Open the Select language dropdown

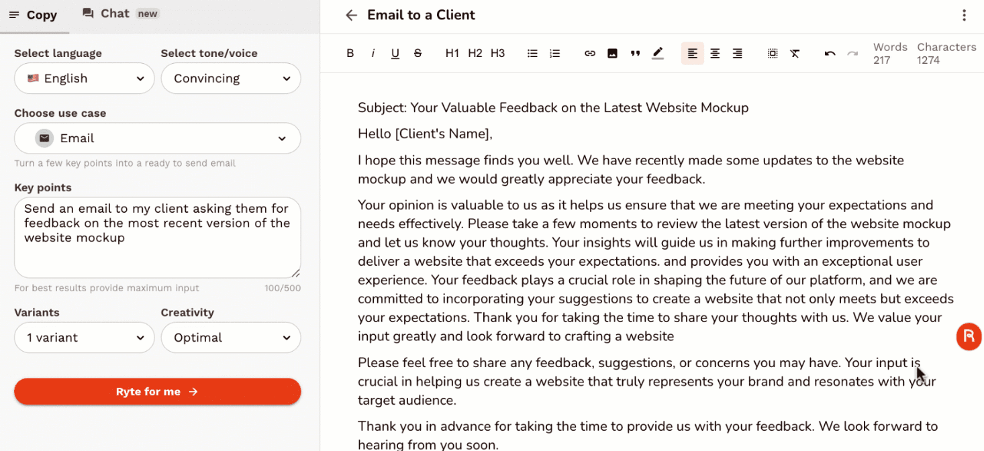tap(85, 79)
